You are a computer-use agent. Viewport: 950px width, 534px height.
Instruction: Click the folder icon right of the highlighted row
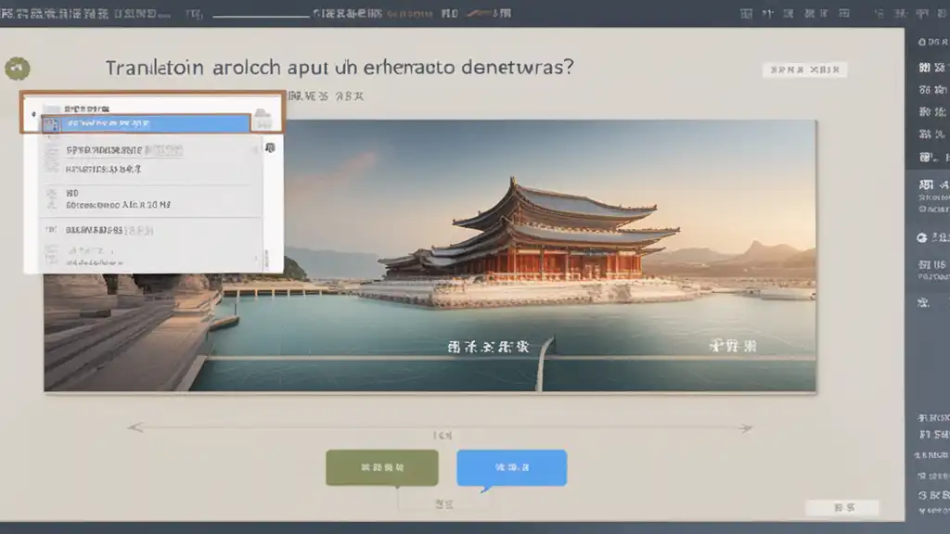[x=263, y=117]
